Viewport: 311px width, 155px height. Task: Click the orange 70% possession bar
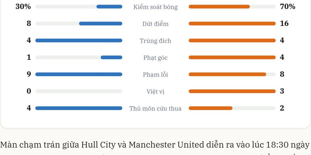pyautogui.click(x=219, y=7)
